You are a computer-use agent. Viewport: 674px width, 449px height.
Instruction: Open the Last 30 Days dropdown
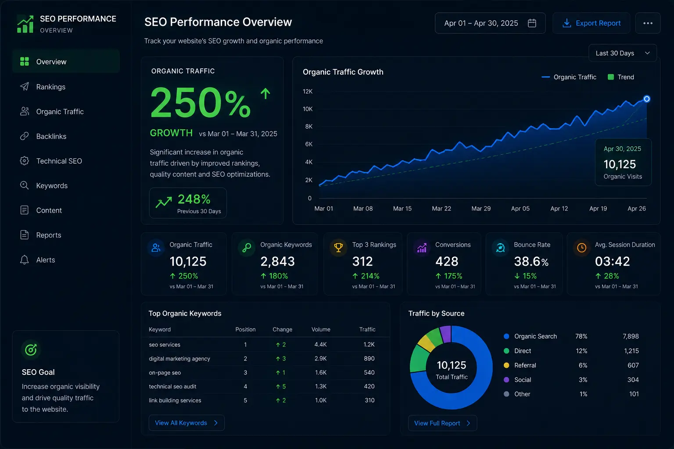622,53
